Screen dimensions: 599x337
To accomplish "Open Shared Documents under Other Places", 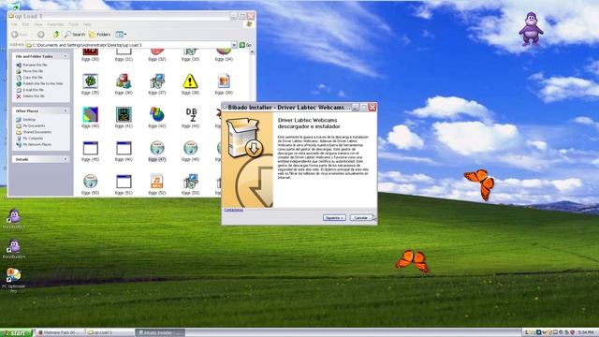I will point(34,132).
